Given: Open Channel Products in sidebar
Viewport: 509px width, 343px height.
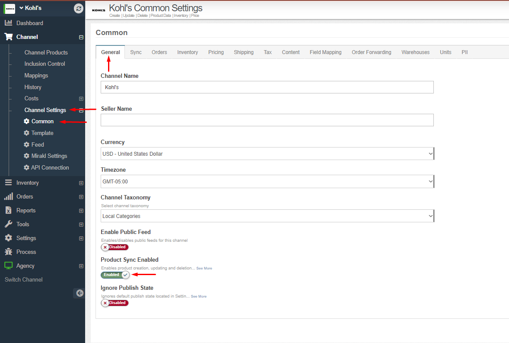Looking at the screenshot, I should [46, 52].
